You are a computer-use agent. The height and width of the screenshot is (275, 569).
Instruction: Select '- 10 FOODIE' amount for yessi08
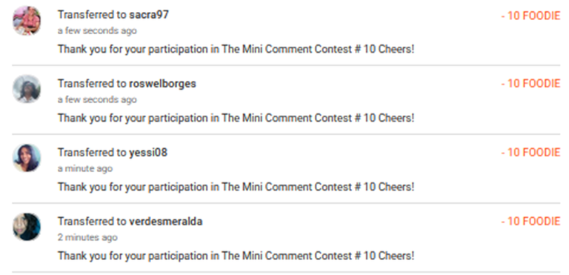pyautogui.click(x=530, y=153)
